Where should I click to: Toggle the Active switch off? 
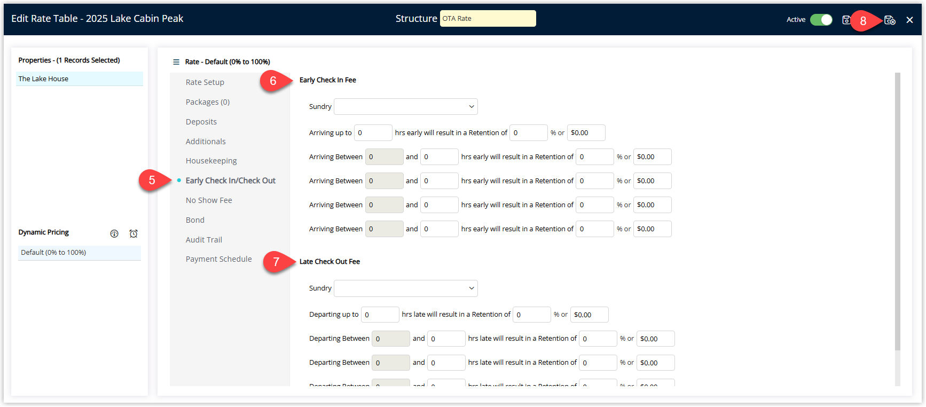coord(821,20)
